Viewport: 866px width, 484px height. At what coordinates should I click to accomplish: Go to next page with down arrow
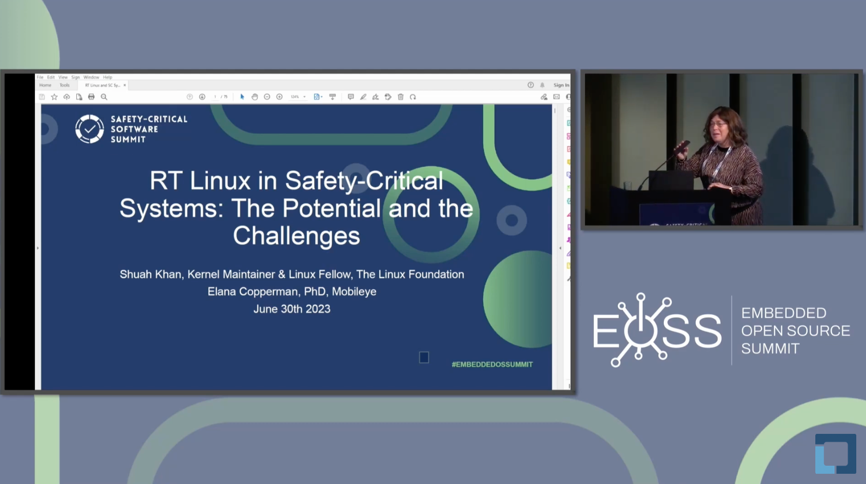click(x=202, y=97)
